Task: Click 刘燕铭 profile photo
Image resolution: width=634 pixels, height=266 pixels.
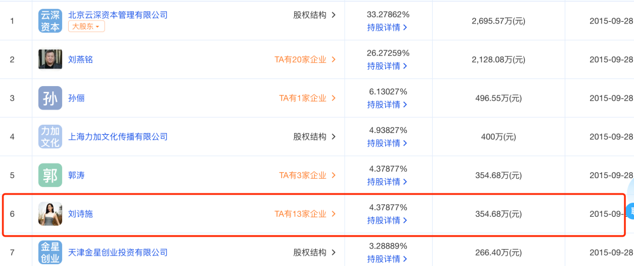Action: click(x=50, y=59)
